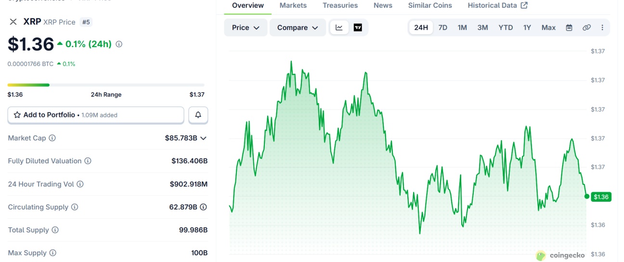624x262 pixels.
Task: Click the chart link share icon
Action: point(586,27)
